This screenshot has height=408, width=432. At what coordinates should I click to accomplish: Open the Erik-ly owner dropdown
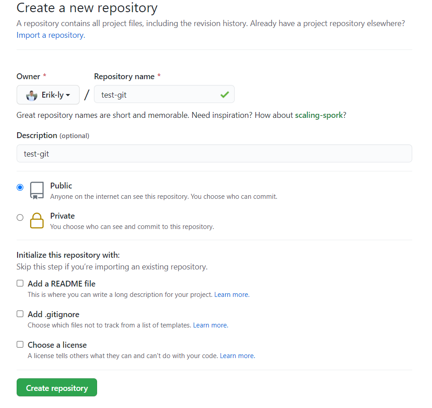coord(48,94)
